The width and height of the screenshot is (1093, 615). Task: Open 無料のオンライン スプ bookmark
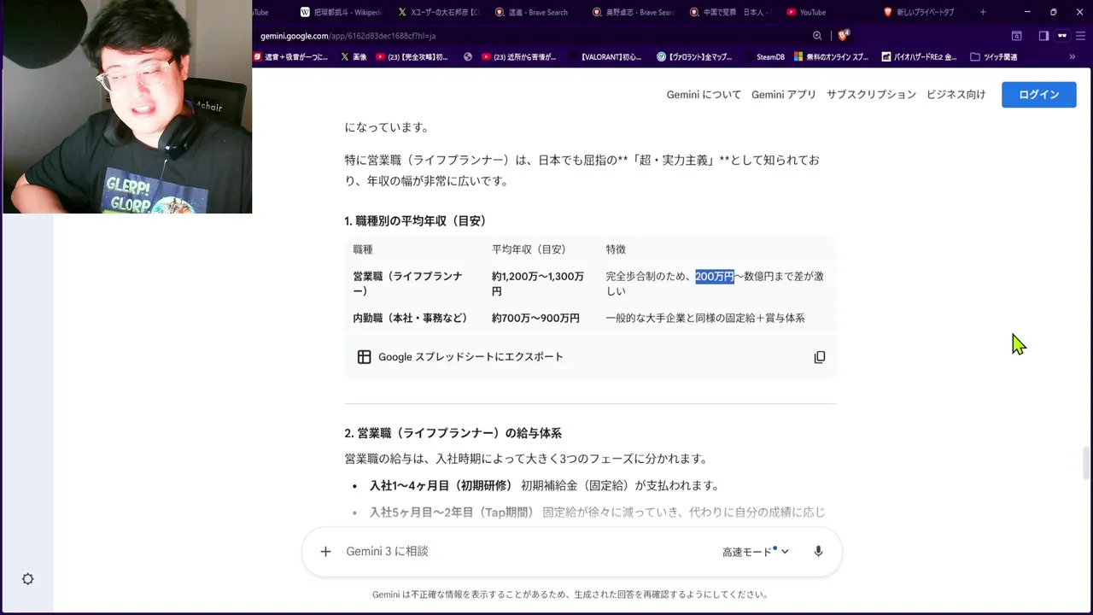pyautogui.click(x=832, y=57)
